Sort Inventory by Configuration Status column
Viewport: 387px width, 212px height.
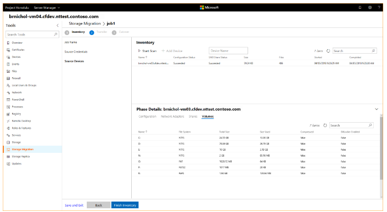click(184, 58)
